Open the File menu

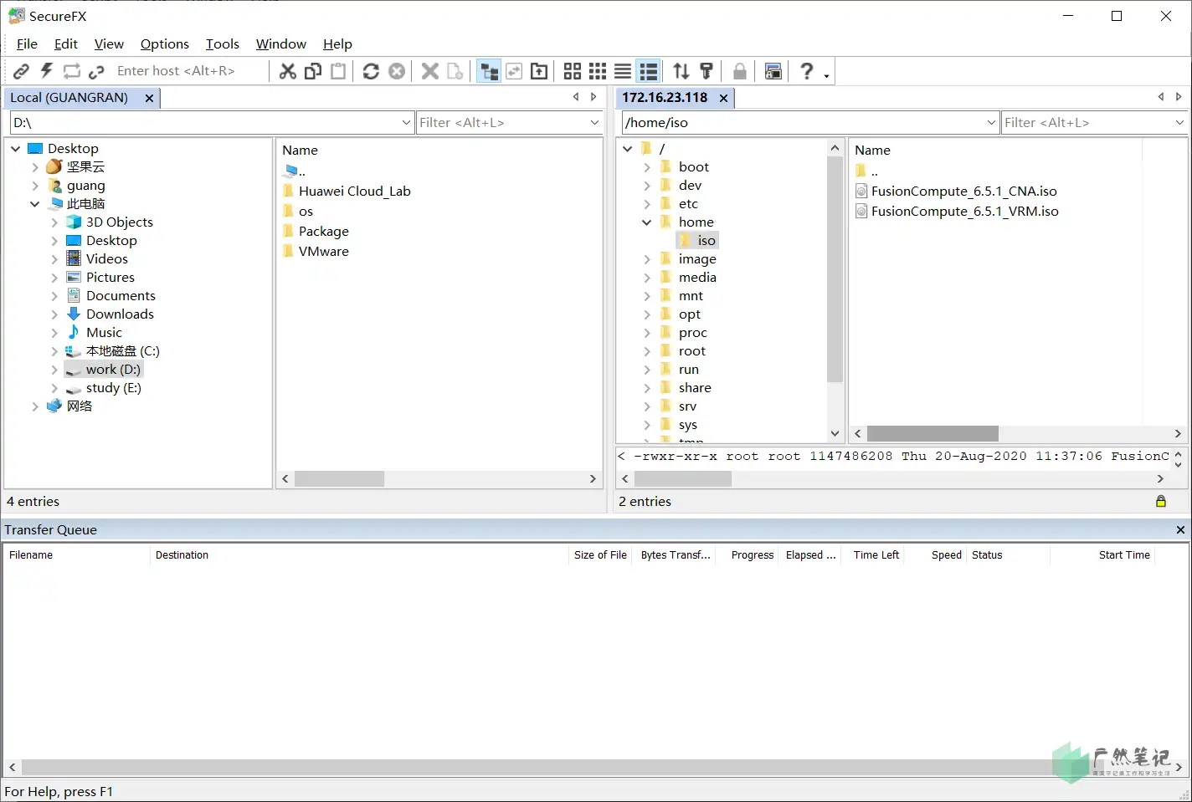coord(27,43)
